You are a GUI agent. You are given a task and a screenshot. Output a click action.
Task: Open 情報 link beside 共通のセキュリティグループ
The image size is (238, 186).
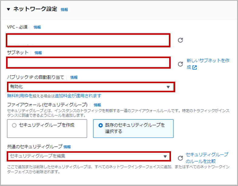[x=67, y=147]
